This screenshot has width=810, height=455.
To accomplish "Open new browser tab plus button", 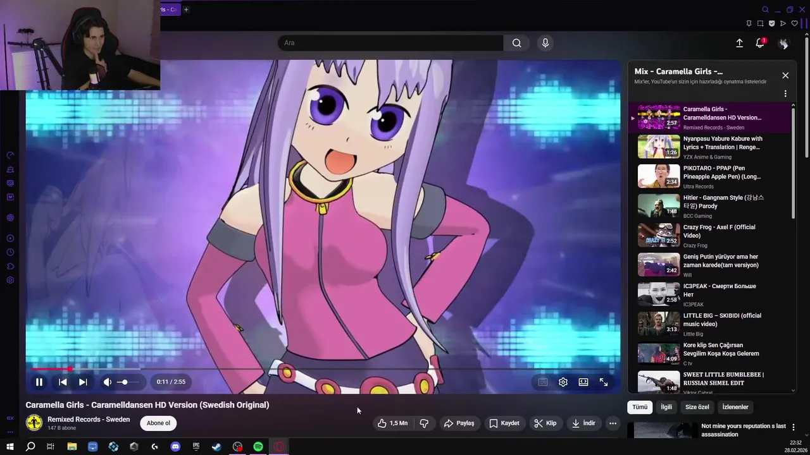I will click(186, 9).
